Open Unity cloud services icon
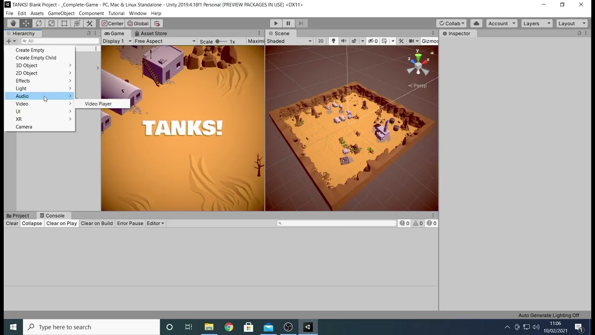Viewport: 595px width, 335px height. (x=476, y=23)
